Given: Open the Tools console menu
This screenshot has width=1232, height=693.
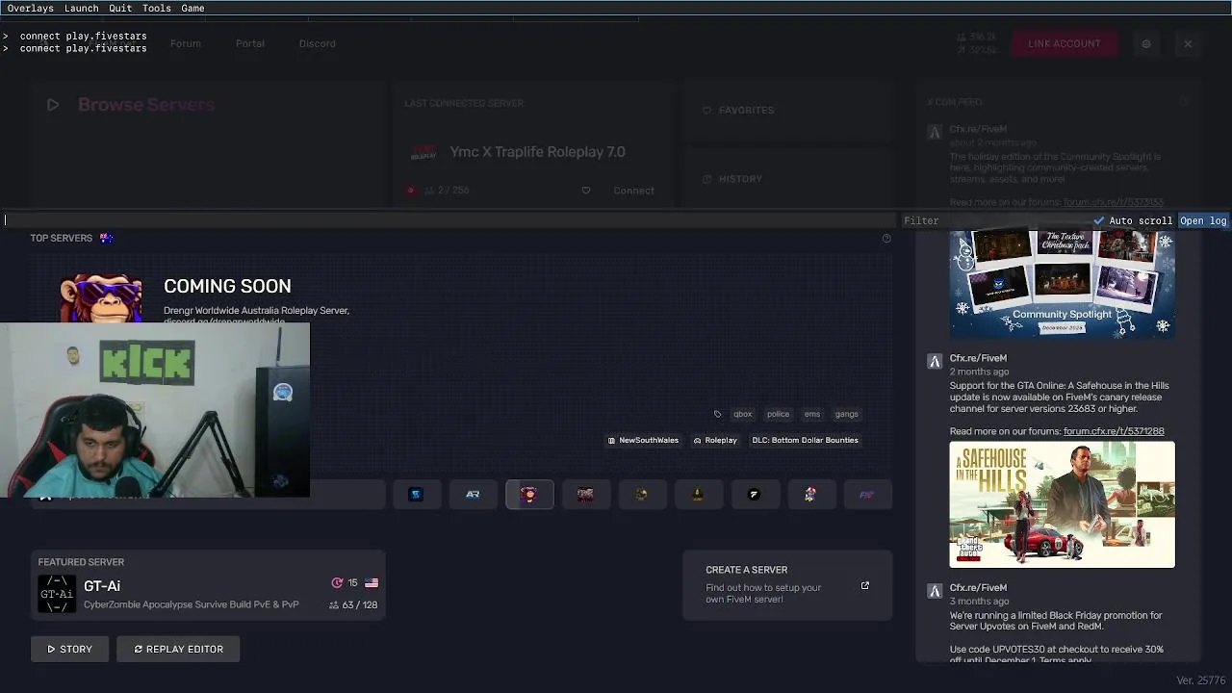Looking at the screenshot, I should [156, 8].
